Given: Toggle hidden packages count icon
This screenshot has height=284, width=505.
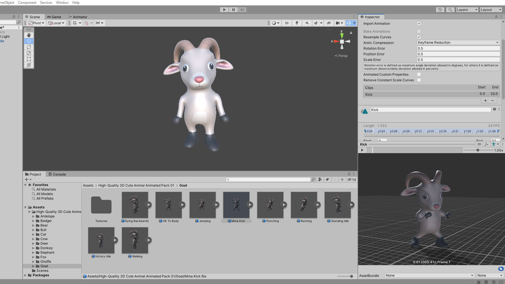Looking at the screenshot, I should click(352, 180).
